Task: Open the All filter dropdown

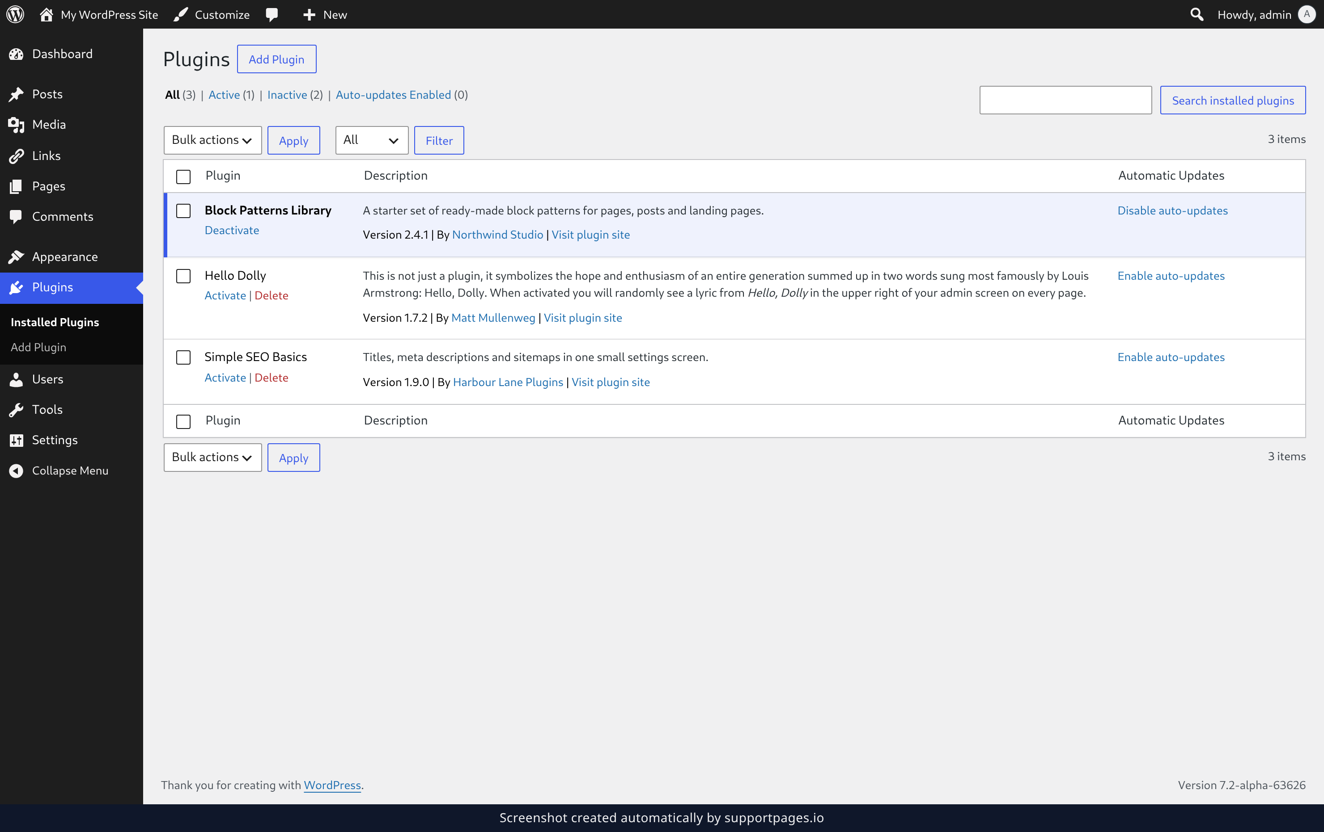Action: coord(372,140)
